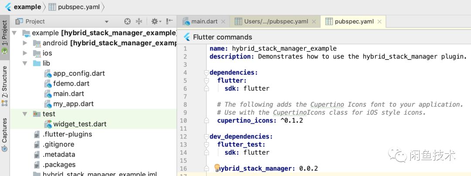
Task: Click the main.dart tab file icon
Action: [x=186, y=22]
